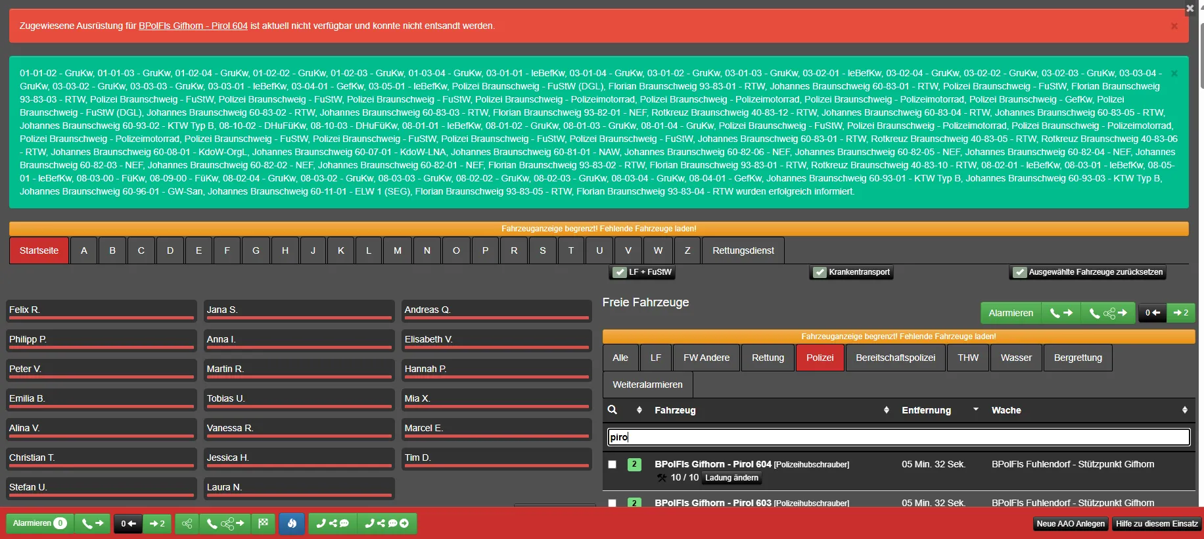
Task: Click phone-share-arrow button next to Freie Fahrzeuge Alarmieren
Action: click(1107, 313)
